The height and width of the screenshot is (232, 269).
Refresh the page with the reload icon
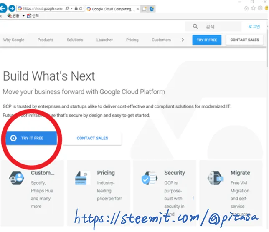(x=81, y=8)
